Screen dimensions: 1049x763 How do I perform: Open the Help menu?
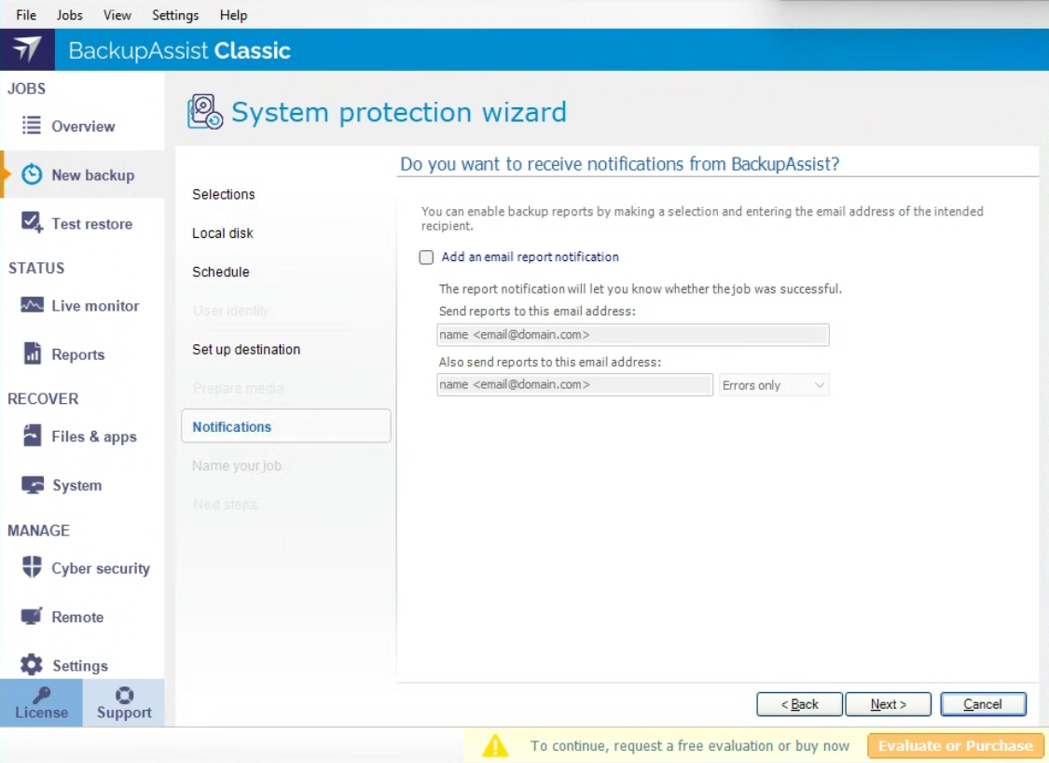[x=233, y=15]
